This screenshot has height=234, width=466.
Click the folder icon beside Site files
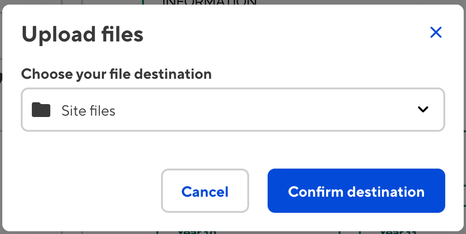click(x=41, y=110)
